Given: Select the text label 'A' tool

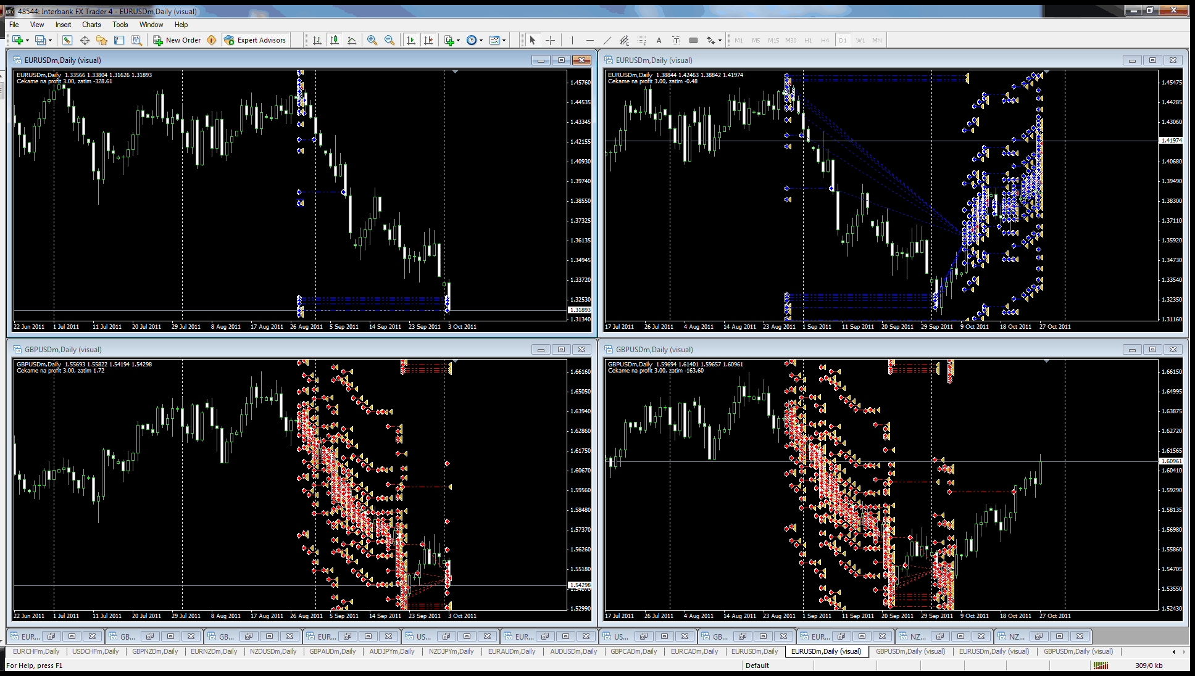Looking at the screenshot, I should point(659,40).
